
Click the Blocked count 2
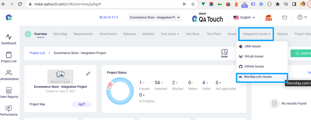[174, 83]
